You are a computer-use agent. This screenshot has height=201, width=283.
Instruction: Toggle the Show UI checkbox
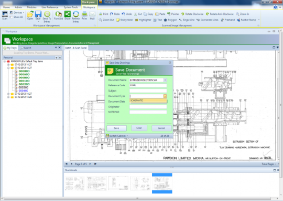click(x=11, y=17)
